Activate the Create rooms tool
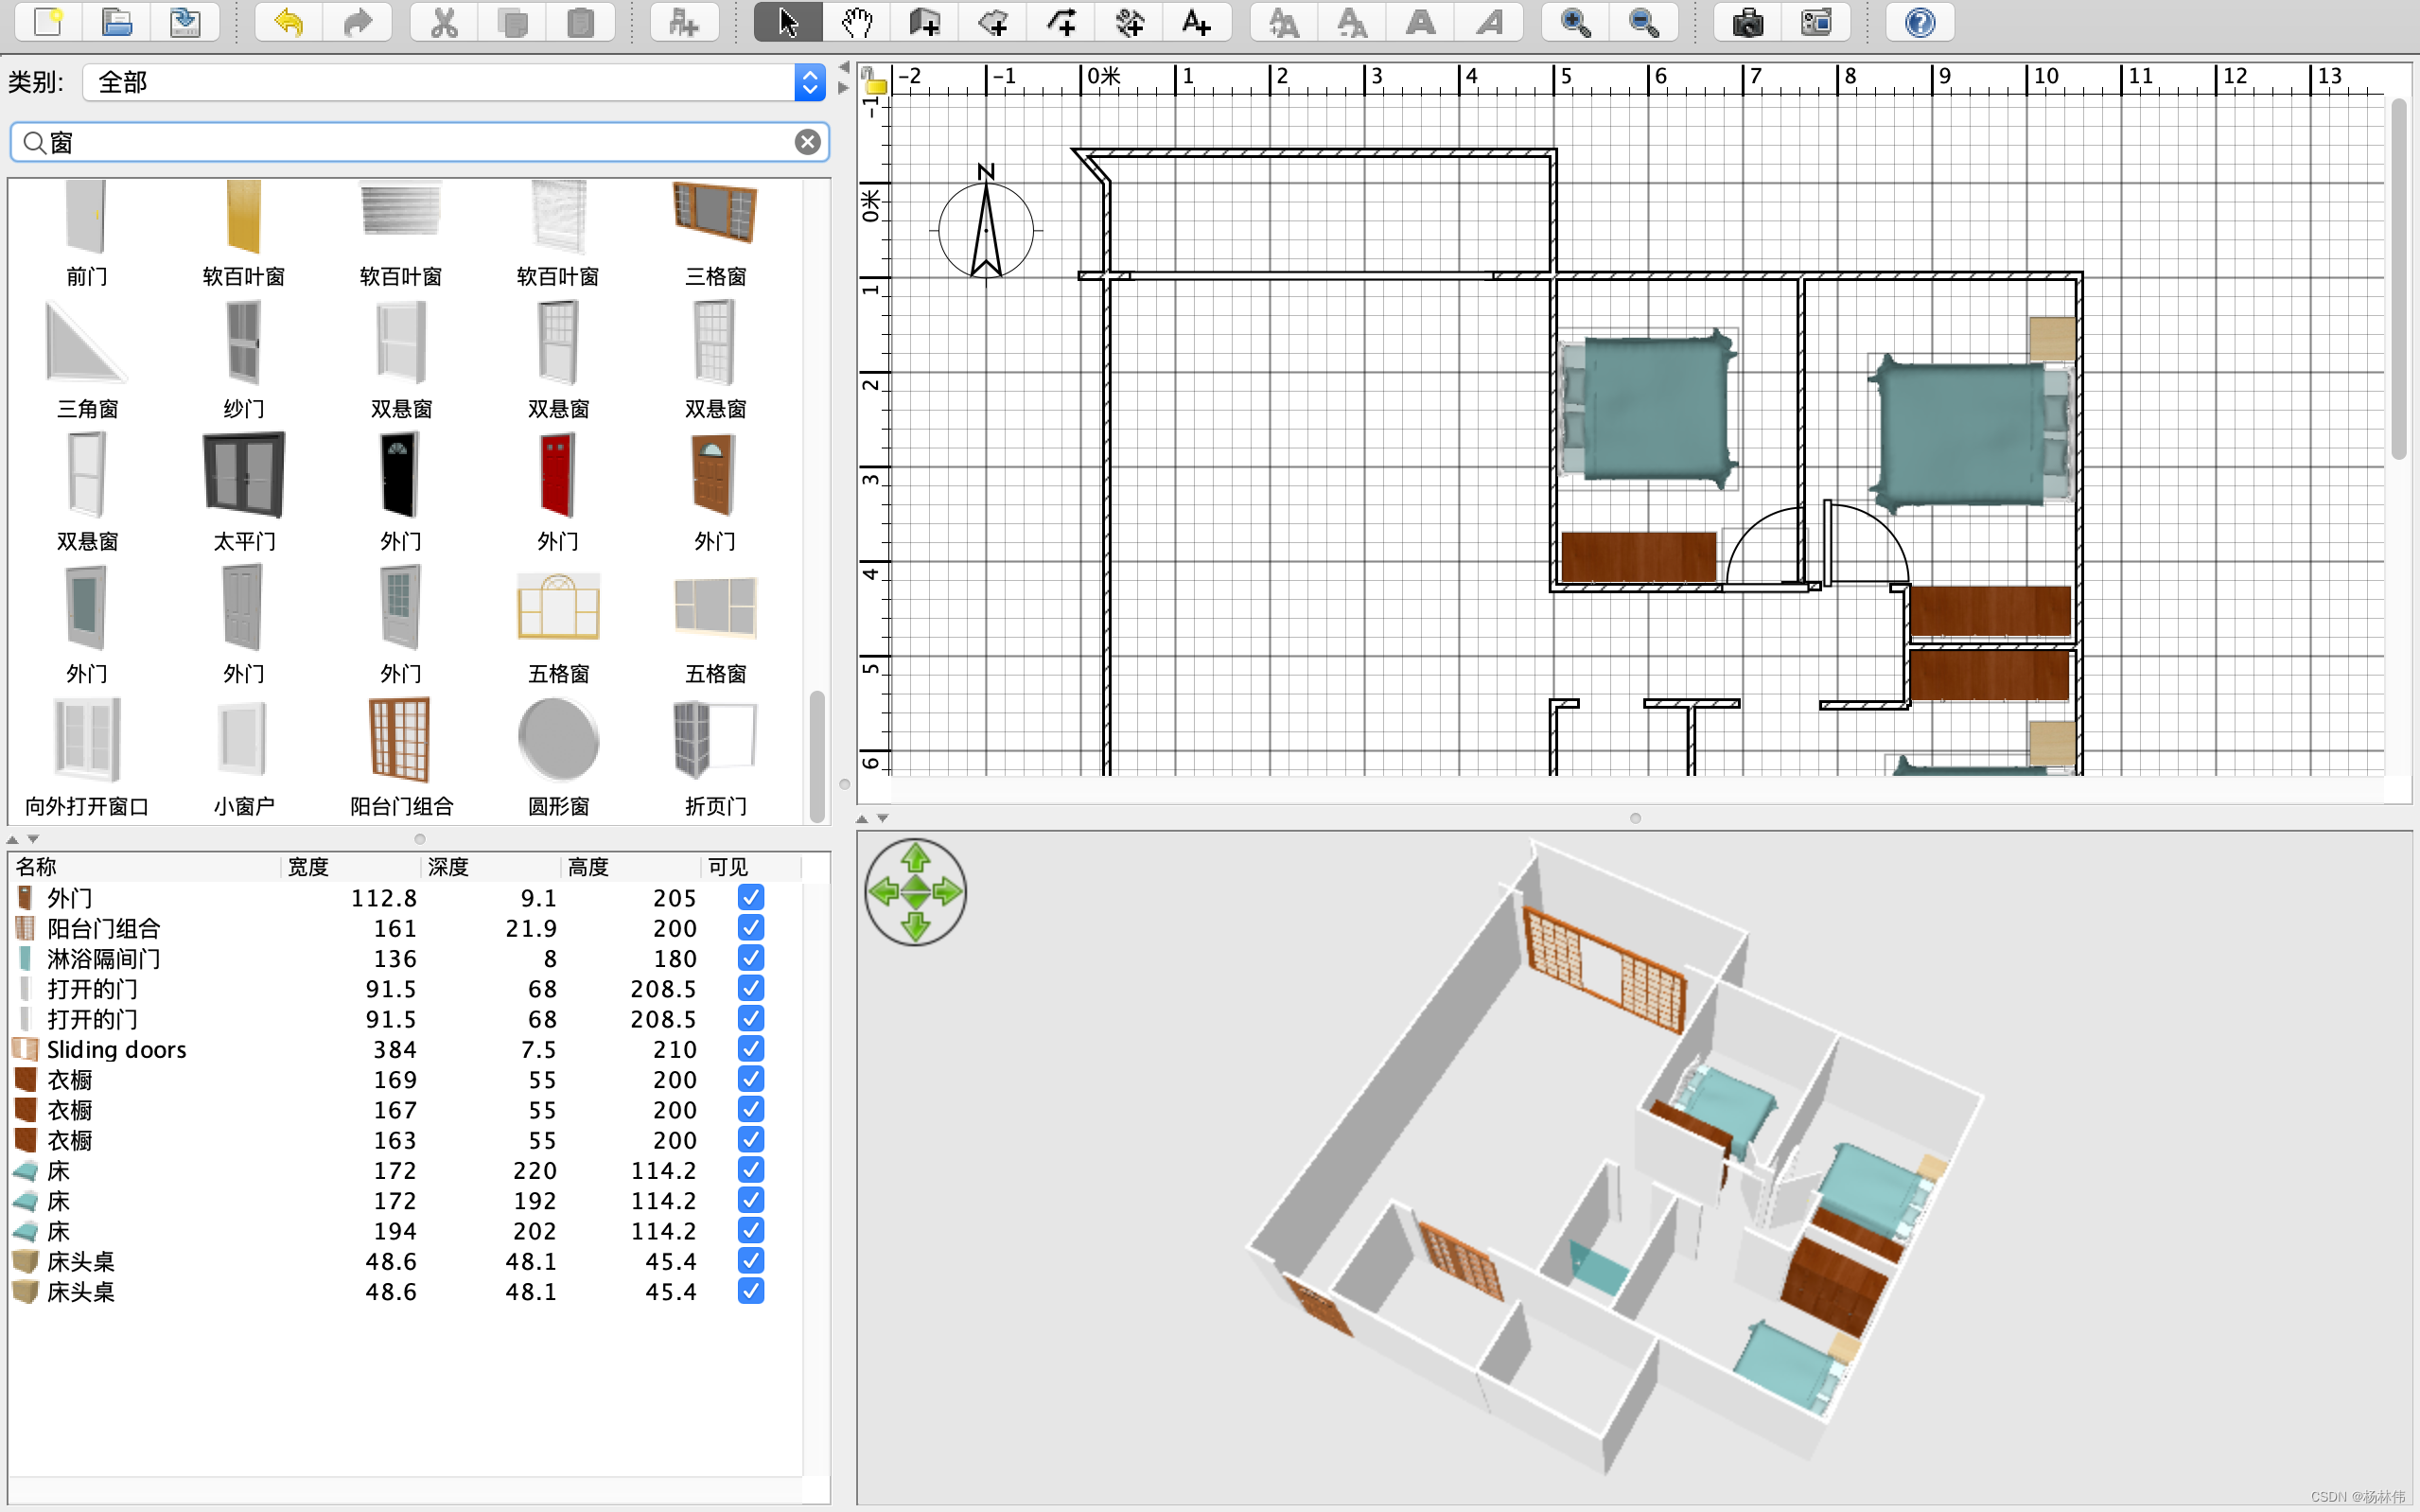 click(x=992, y=22)
